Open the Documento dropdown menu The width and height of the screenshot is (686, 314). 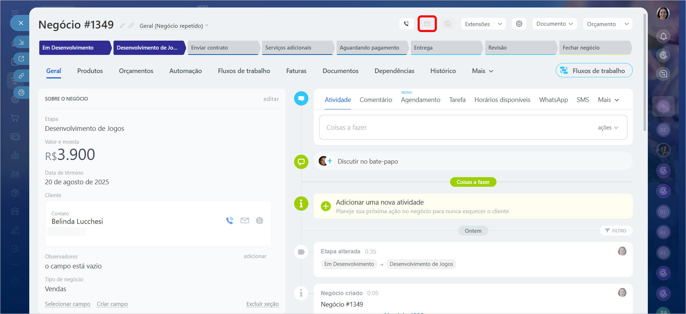click(x=554, y=24)
